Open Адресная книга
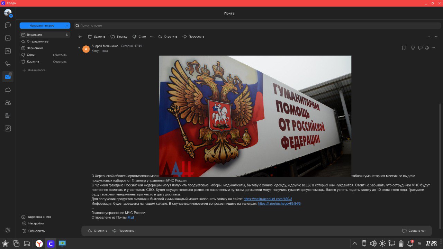443x249 pixels. pyautogui.click(x=36, y=217)
